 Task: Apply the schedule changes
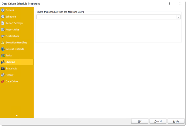click(x=176, y=121)
